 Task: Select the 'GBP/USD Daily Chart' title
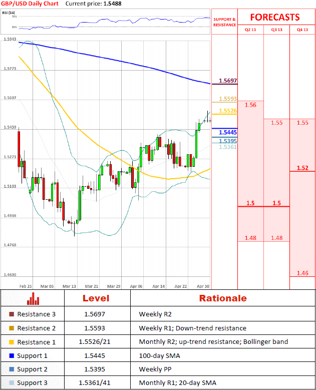(x=30, y=4)
